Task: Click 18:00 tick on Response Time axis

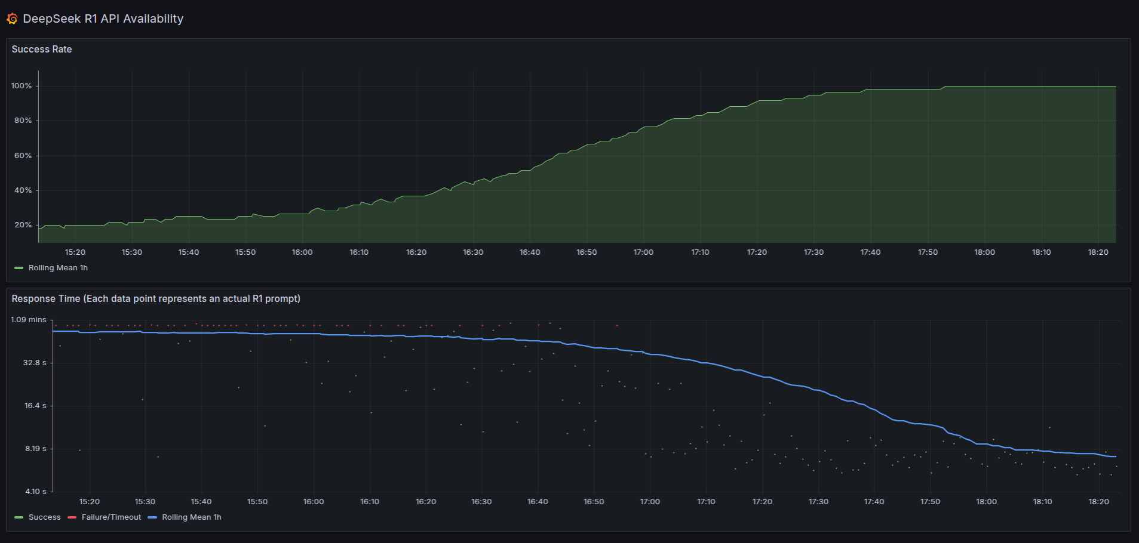Action: (x=986, y=502)
